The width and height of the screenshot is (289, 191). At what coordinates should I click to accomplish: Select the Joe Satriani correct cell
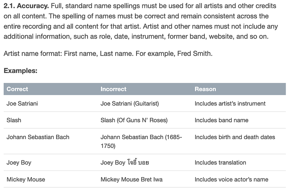click(x=22, y=103)
